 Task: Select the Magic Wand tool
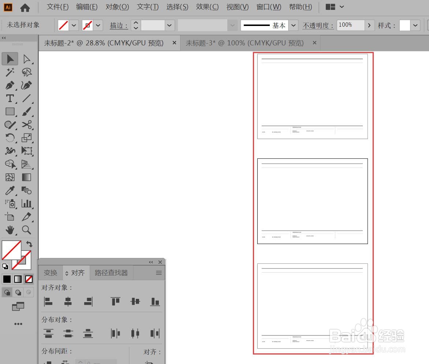pos(10,72)
